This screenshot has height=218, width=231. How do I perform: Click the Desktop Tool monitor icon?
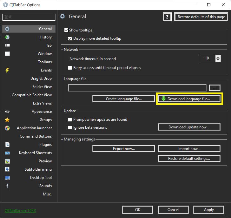(7, 178)
